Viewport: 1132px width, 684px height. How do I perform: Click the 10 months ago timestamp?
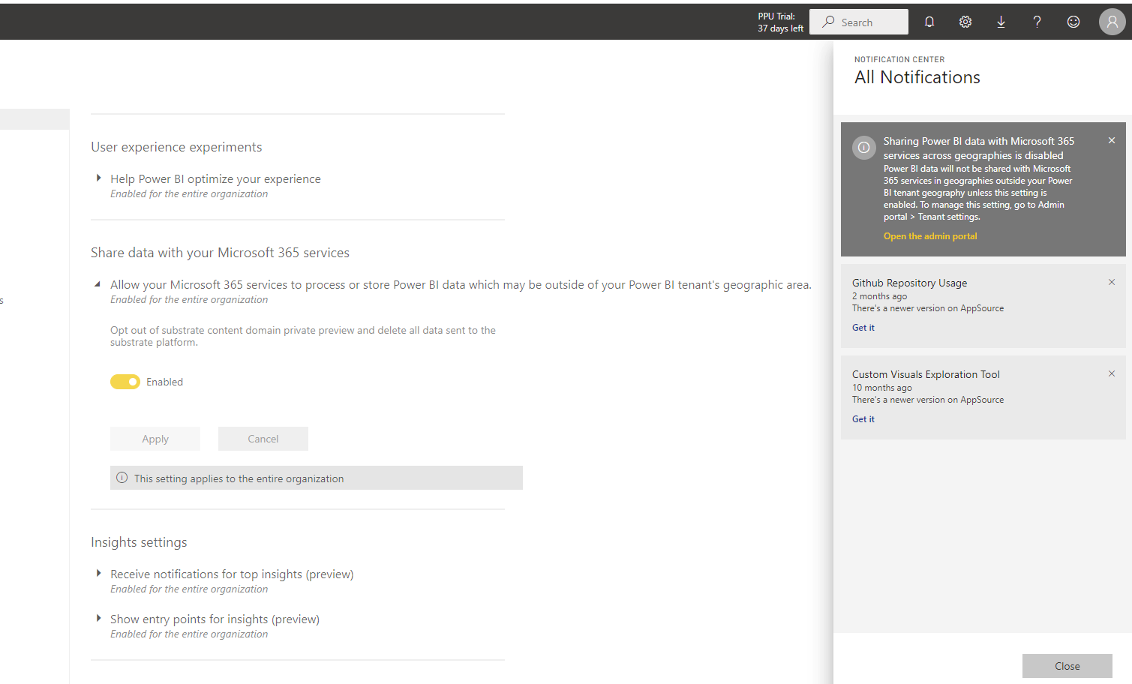[x=882, y=388]
